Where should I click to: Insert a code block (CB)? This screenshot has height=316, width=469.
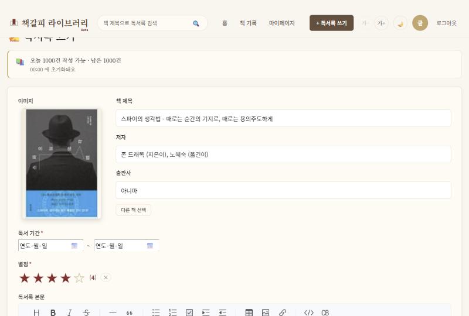click(x=325, y=312)
